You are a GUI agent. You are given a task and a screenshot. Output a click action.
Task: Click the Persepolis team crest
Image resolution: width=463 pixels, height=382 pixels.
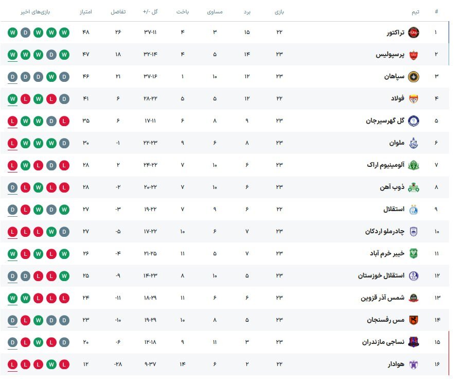(x=414, y=55)
